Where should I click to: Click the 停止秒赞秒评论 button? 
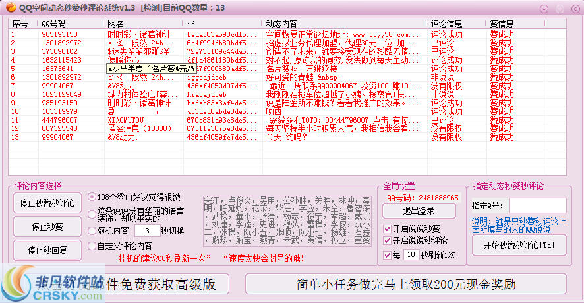pos(47,204)
